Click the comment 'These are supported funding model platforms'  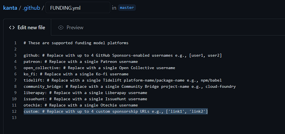[x=76, y=43]
